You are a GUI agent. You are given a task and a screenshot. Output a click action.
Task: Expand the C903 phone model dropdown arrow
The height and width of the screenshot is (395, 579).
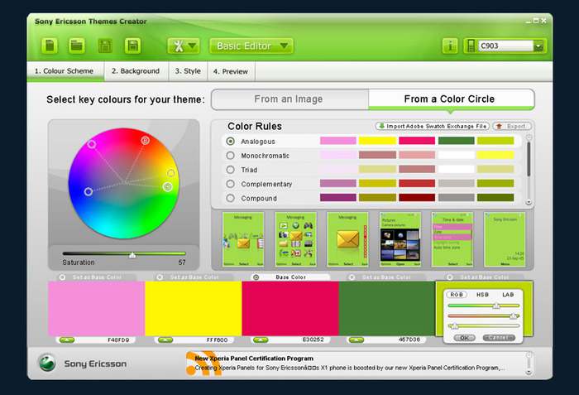[538, 46]
